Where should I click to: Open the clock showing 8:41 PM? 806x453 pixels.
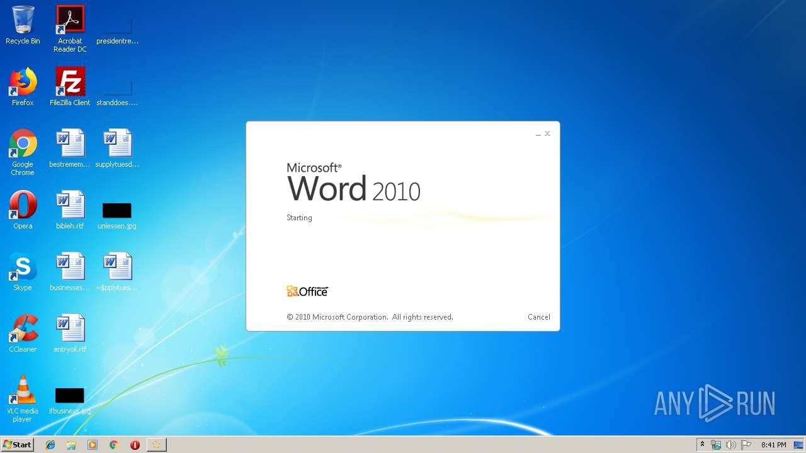pos(773,445)
